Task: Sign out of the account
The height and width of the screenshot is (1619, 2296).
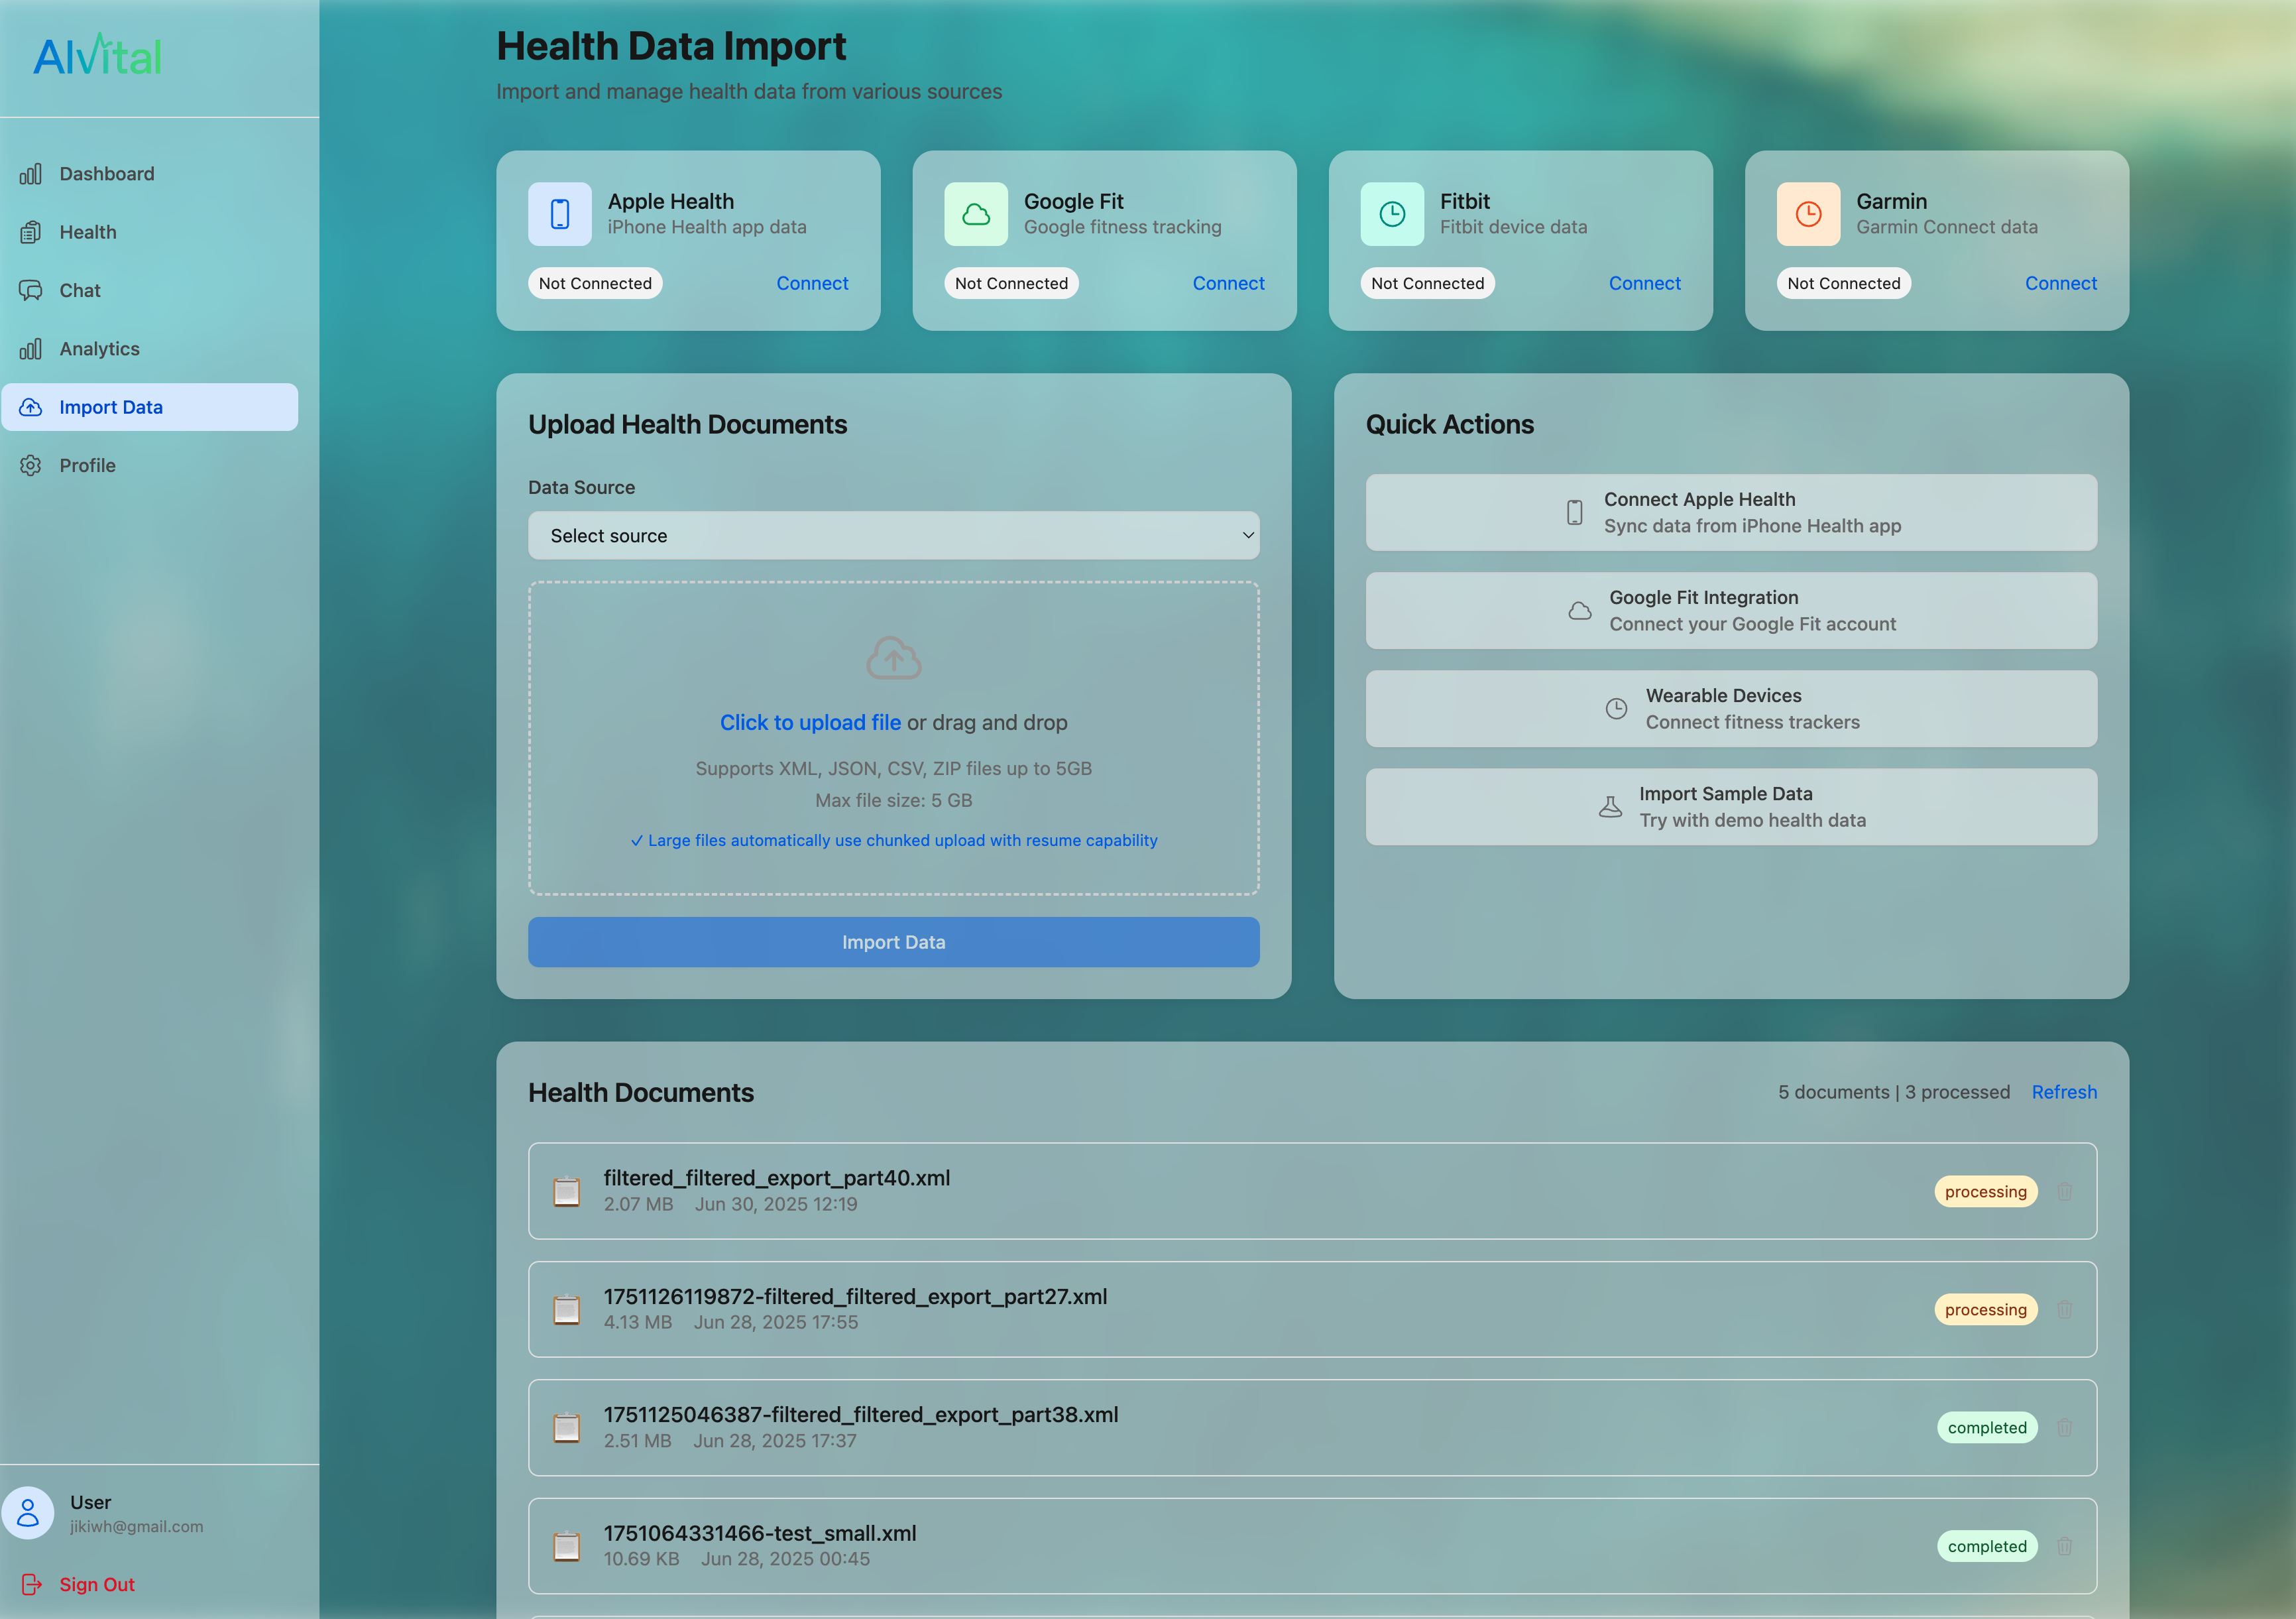Action: [96, 1584]
